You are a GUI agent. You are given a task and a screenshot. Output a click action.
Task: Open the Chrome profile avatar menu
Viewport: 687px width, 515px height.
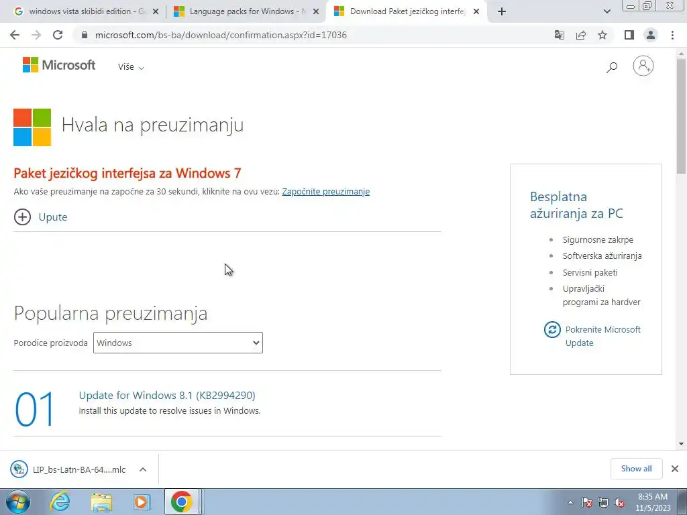651,35
